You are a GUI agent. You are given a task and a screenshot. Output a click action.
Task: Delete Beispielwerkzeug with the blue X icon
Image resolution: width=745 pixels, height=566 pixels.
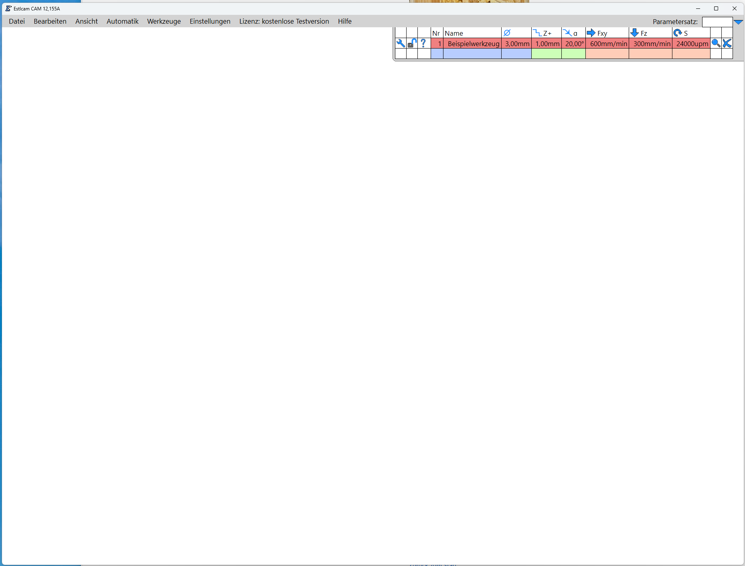[727, 43]
